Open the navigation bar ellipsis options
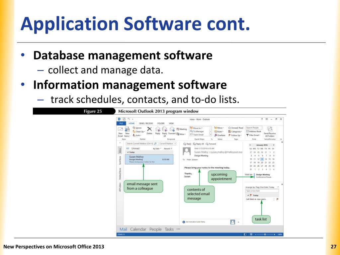This screenshot has width=340, height=255. [x=178, y=229]
